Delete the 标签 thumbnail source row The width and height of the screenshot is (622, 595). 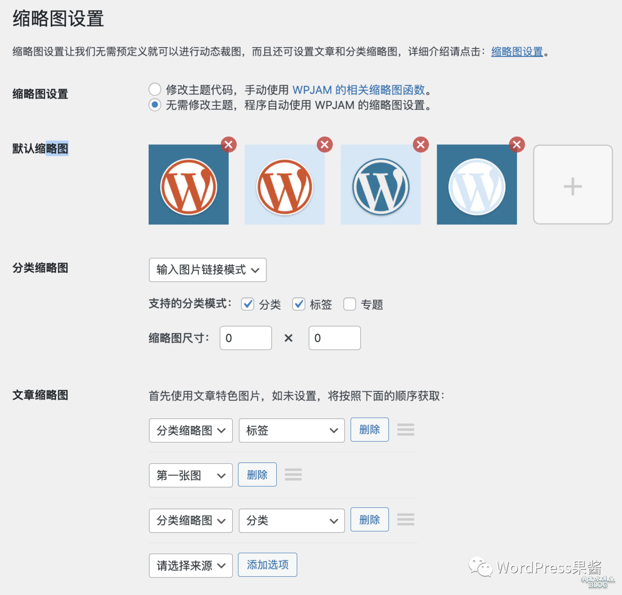pos(370,430)
